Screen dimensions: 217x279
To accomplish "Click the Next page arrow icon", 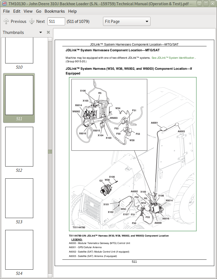I will (x=32, y=21).
